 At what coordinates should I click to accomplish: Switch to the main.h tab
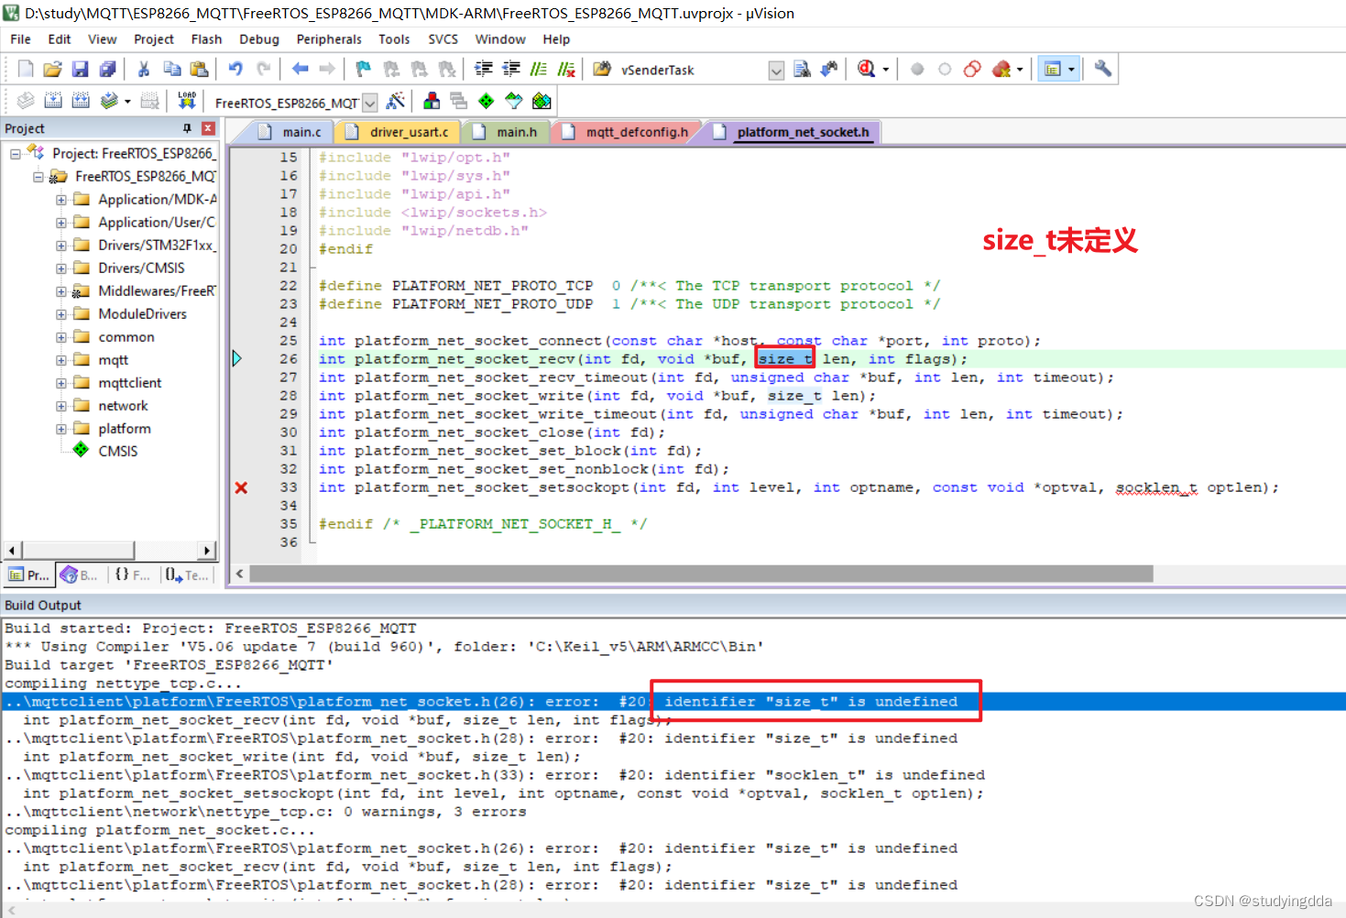(x=506, y=132)
